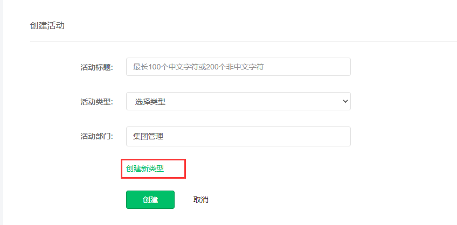Click the gray left sidebar strip
Viewport: 457px width, 225px height.
(x=2, y=112)
